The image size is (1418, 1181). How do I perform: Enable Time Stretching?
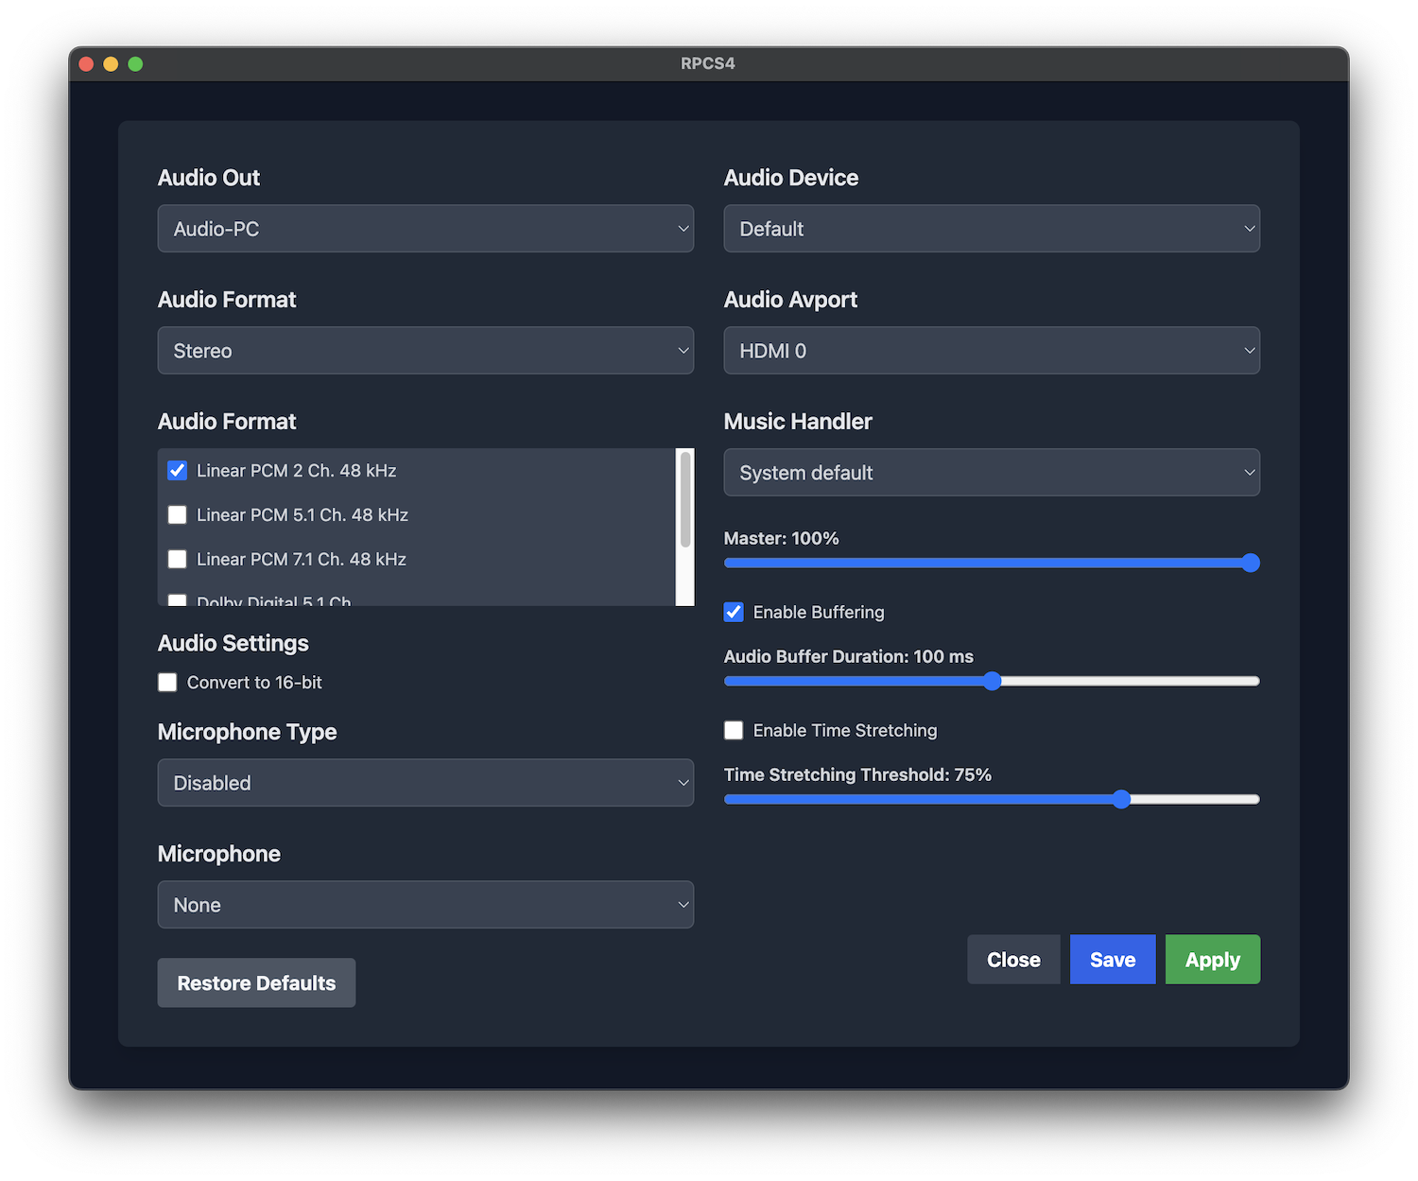[734, 730]
